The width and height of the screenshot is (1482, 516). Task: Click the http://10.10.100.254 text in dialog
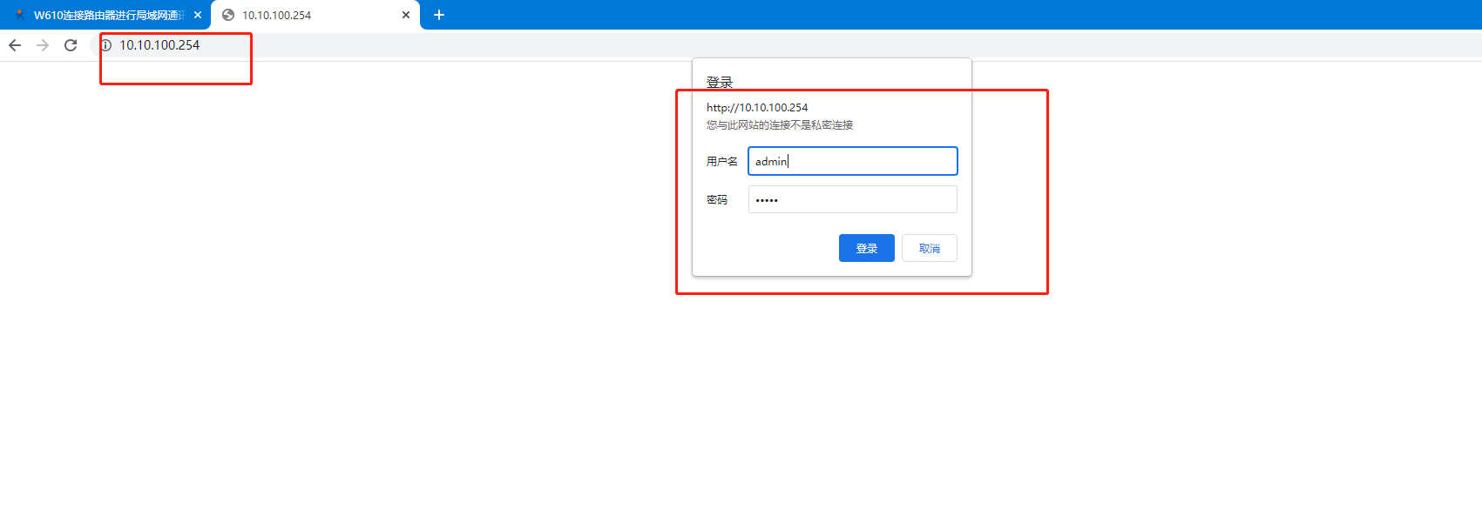tap(757, 108)
